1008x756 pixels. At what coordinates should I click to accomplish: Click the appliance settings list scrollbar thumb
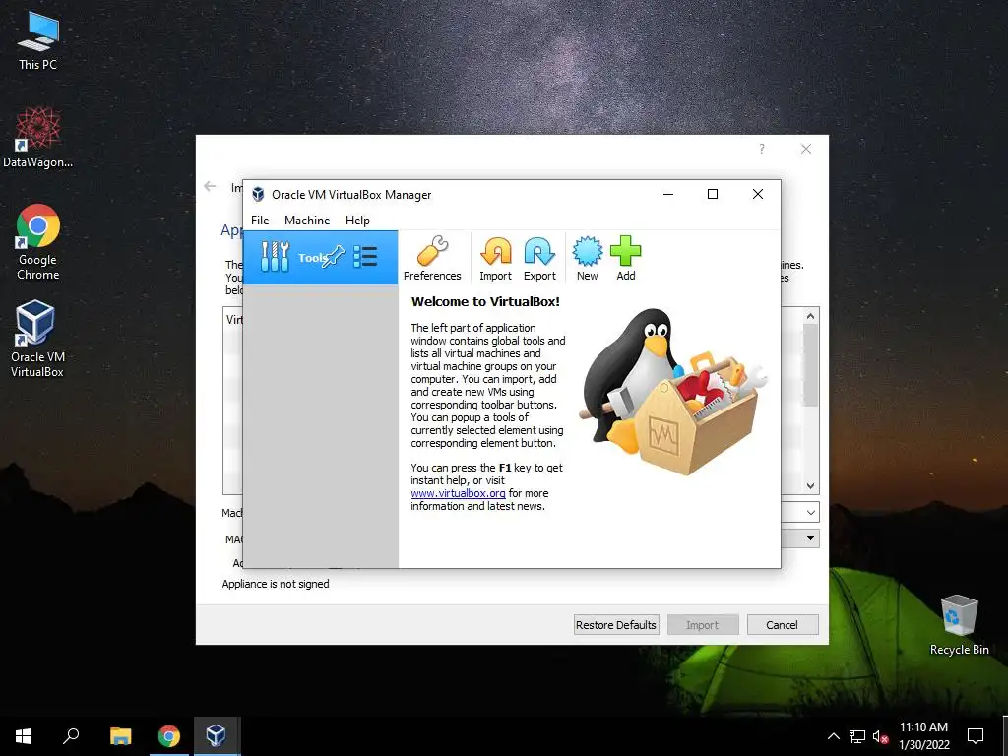tap(811, 365)
